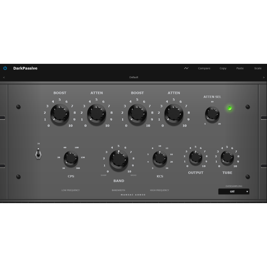The height and width of the screenshot is (267, 267).
Task: Click the Copy button
Action: click(223, 68)
